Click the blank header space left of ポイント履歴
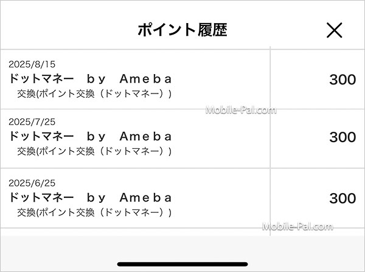Viewport: 365px width, 272px height. [61, 30]
